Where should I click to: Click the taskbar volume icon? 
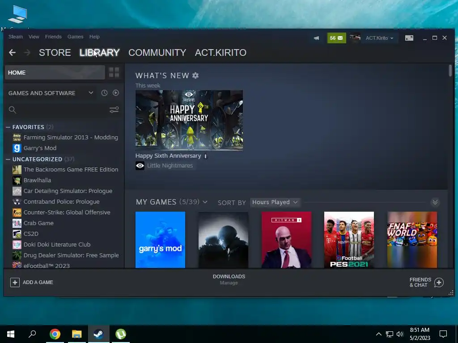tap(400, 334)
